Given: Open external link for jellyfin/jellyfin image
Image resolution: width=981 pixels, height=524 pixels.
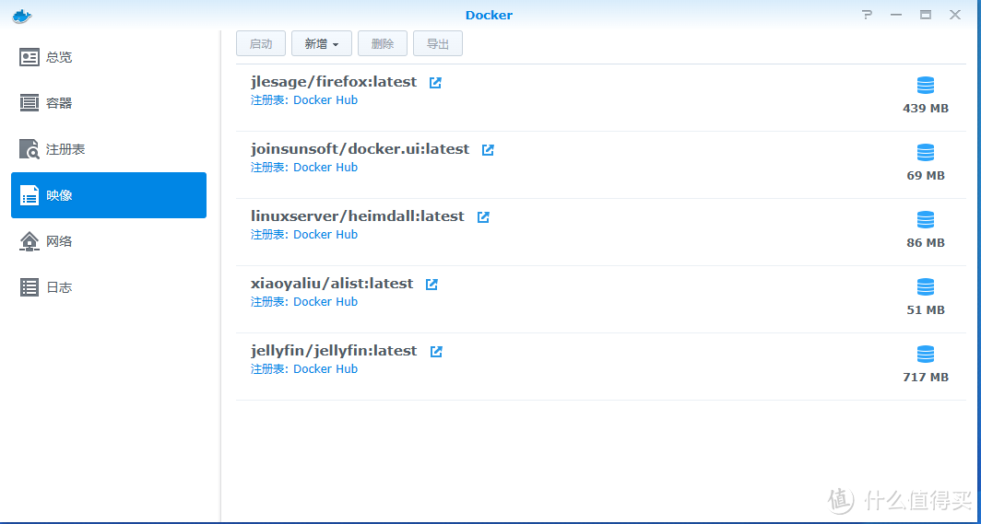Looking at the screenshot, I should [436, 352].
